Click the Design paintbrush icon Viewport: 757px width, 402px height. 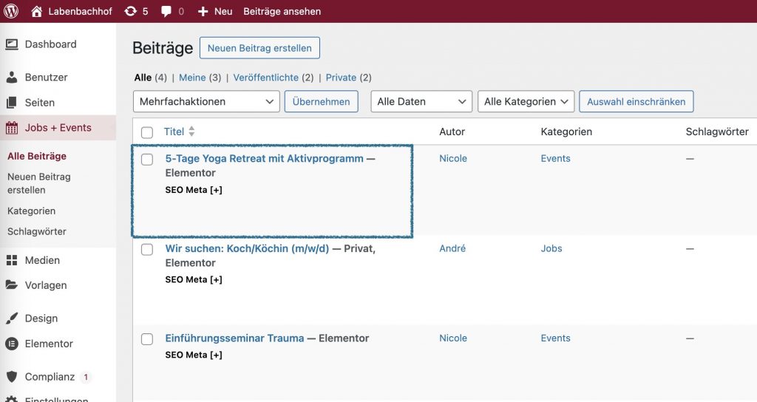click(12, 318)
